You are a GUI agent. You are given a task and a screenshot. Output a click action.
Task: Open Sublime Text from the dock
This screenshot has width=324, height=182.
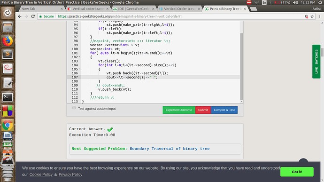8,55
